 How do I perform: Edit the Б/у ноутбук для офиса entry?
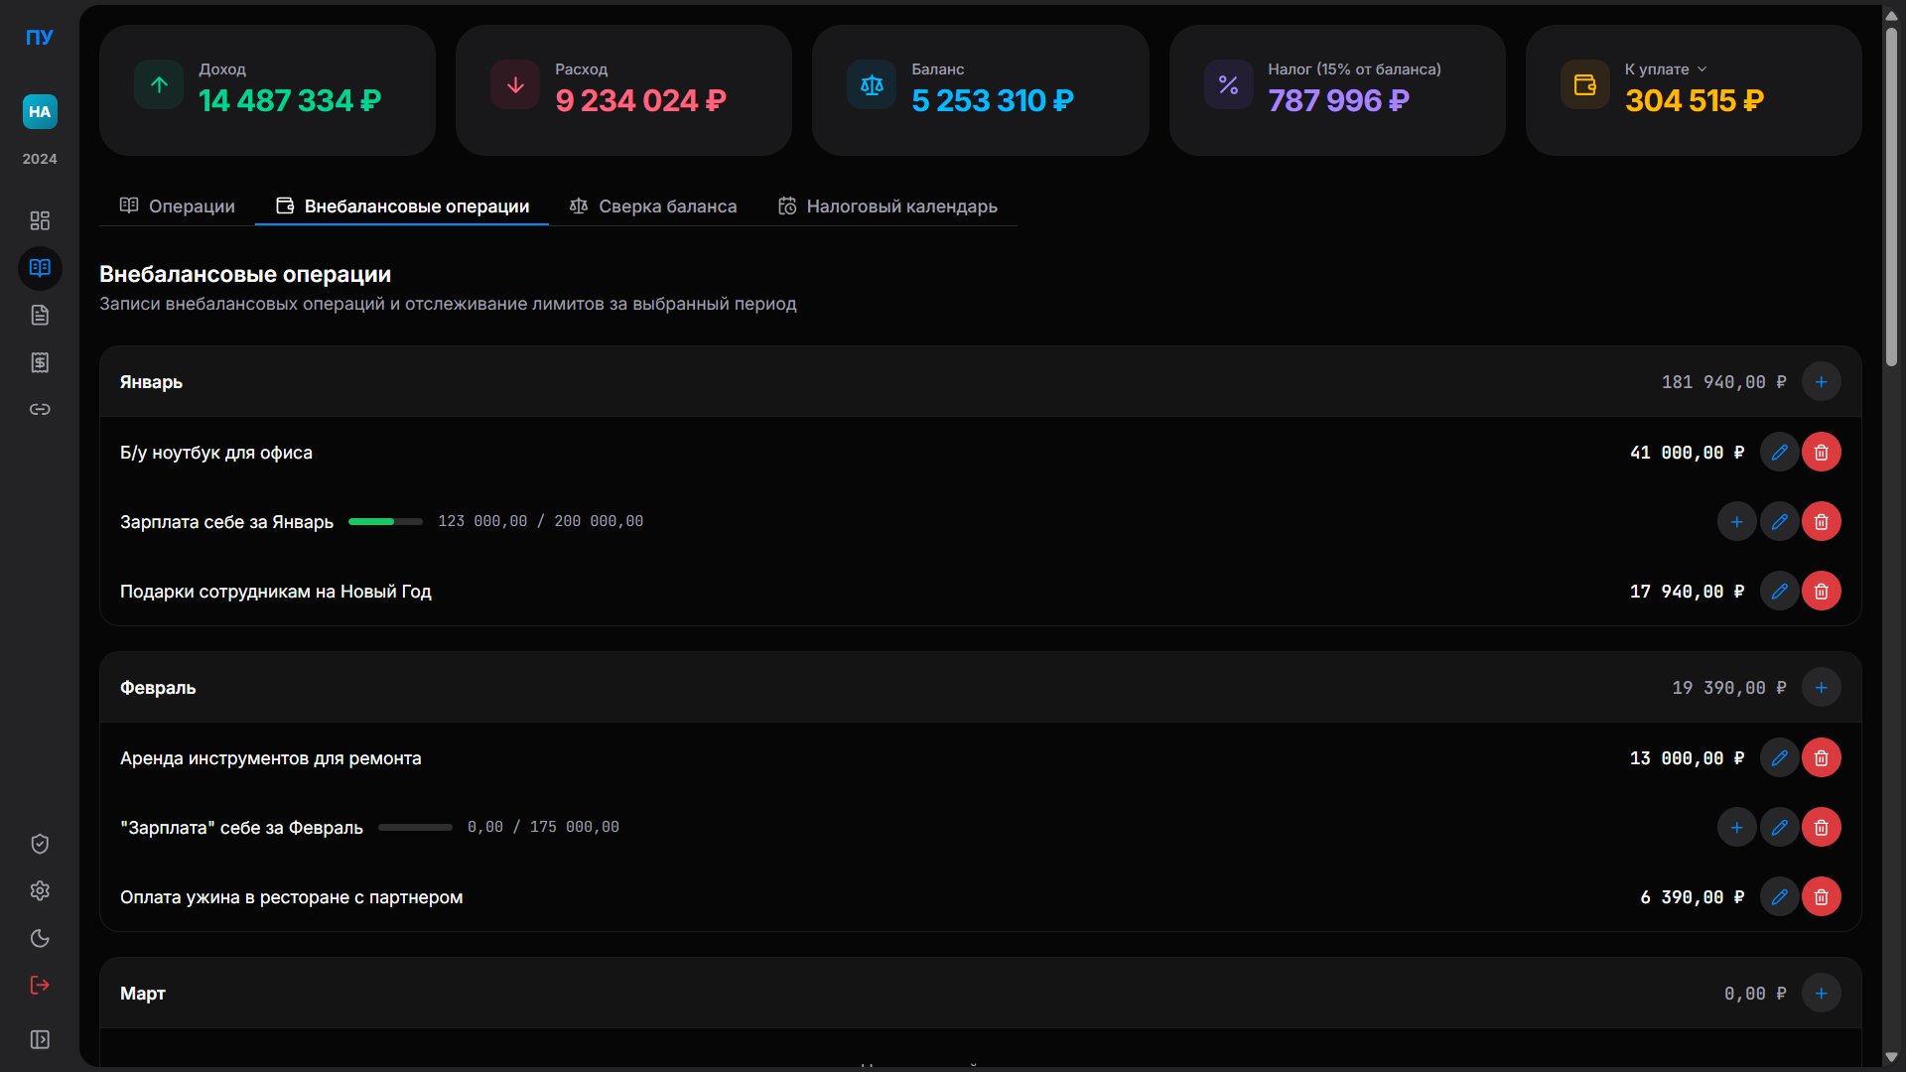[1779, 453]
